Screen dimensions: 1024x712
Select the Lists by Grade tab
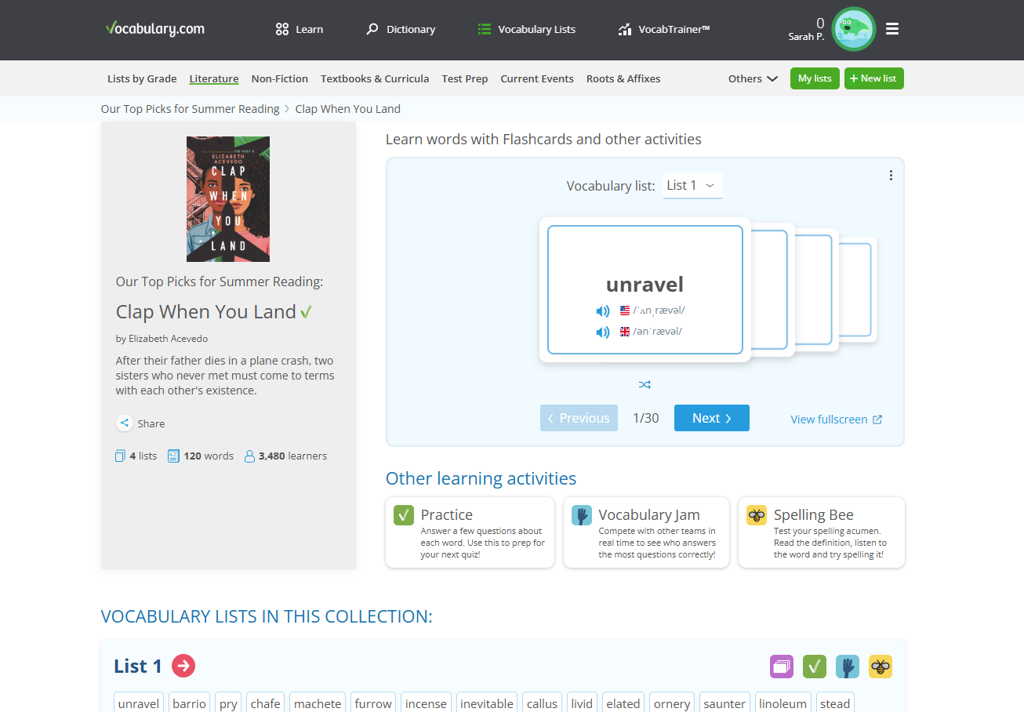point(142,78)
